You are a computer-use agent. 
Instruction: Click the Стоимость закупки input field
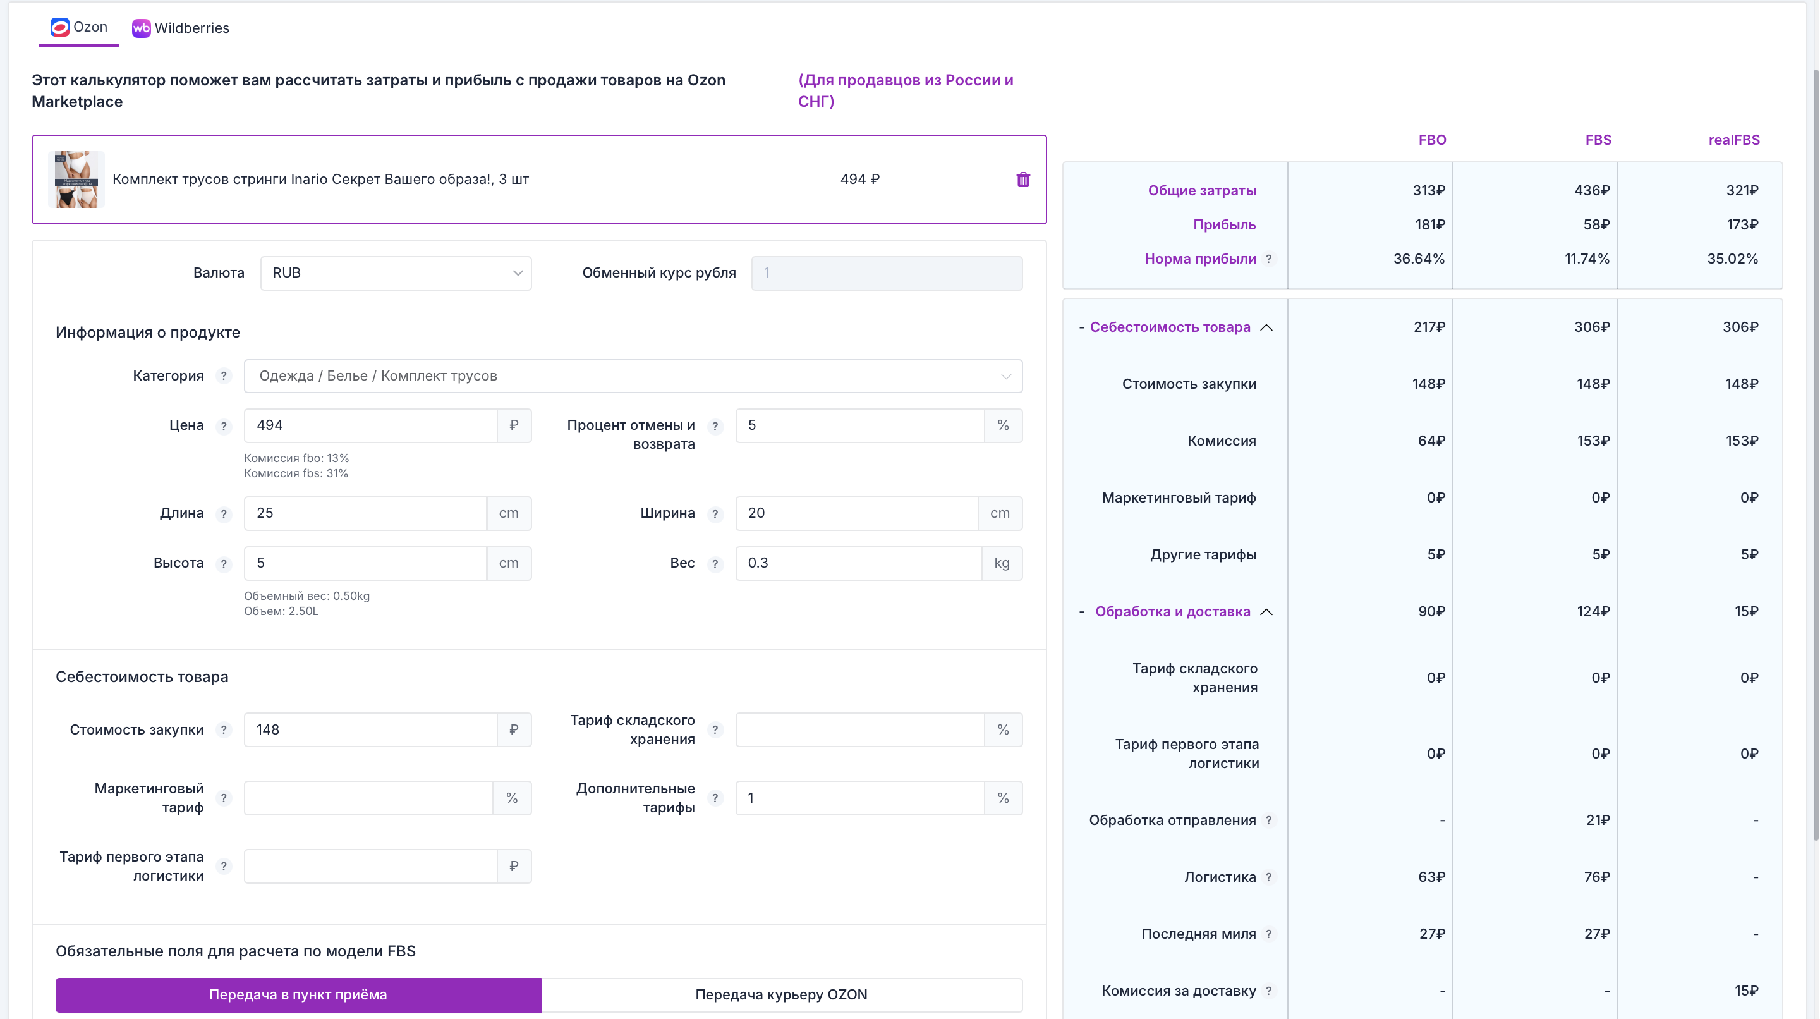pos(371,730)
